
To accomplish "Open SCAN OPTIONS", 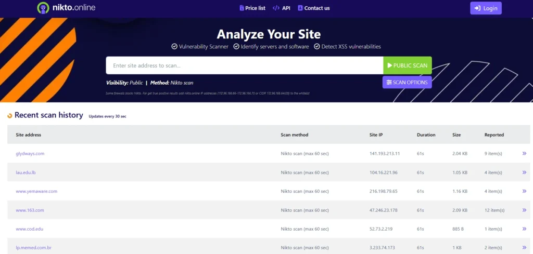I will point(407,83).
